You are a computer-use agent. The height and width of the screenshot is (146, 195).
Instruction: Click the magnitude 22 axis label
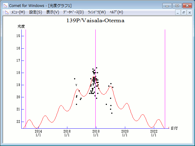(18, 122)
